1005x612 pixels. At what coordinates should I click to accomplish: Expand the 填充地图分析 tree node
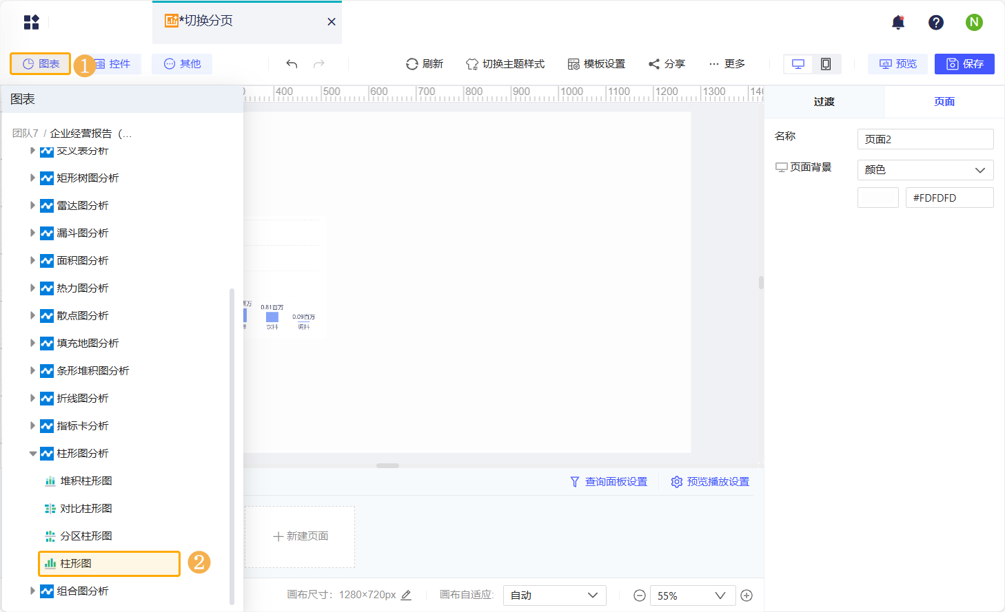pyautogui.click(x=32, y=343)
